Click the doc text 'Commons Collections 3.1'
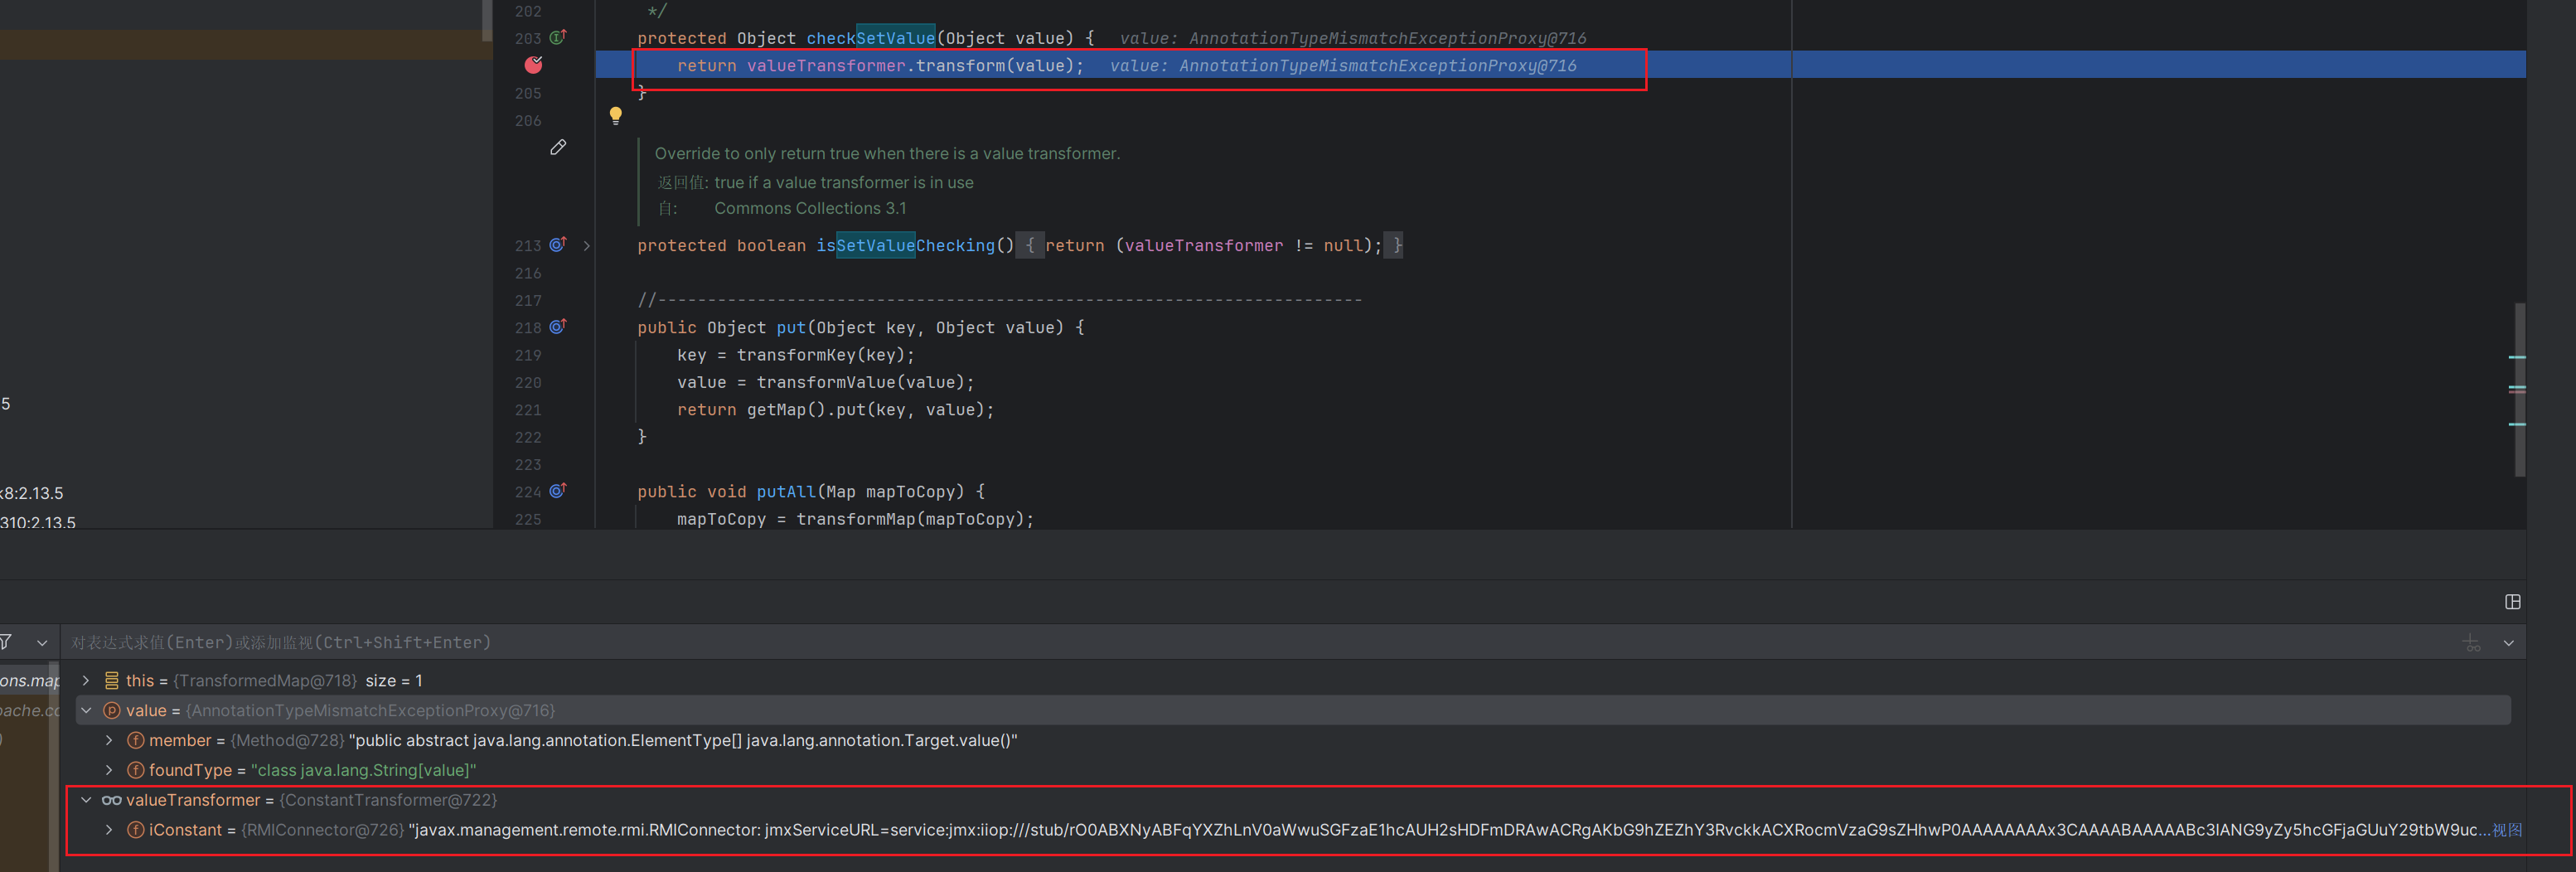 pyautogui.click(x=810, y=208)
